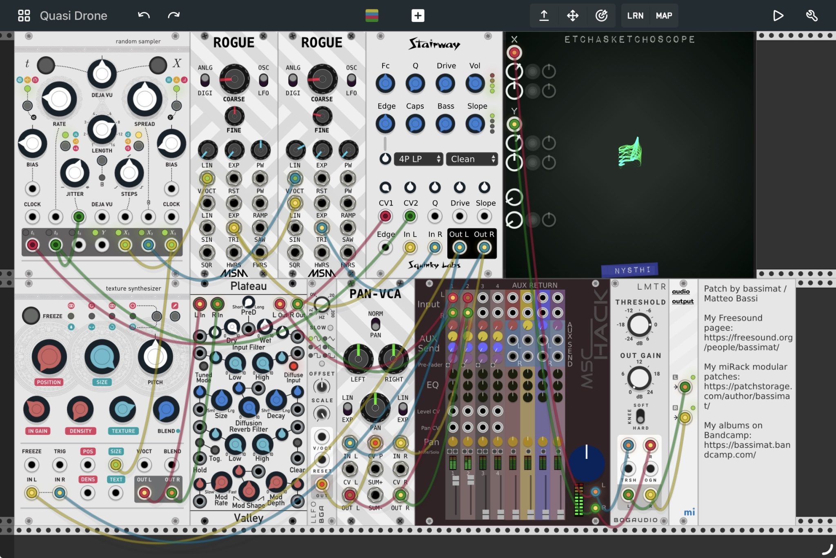Click the target/radar toolbar icon
Image resolution: width=836 pixels, height=558 pixels.
601,15
